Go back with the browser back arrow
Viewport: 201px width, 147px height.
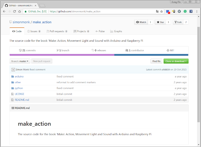point(4,11)
